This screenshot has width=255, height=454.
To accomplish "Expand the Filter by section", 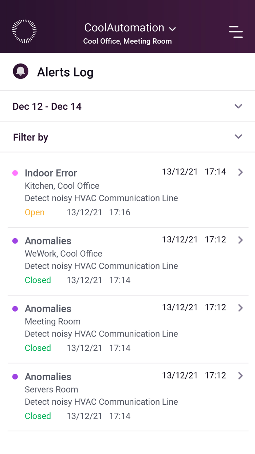I will 238,136.
